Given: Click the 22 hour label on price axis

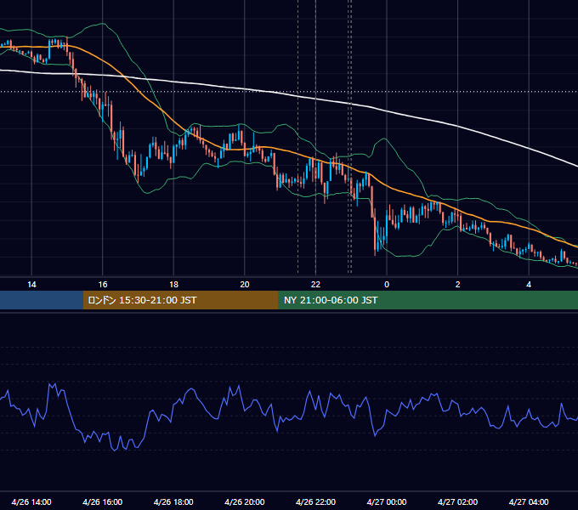Looking at the screenshot, I should [315, 285].
